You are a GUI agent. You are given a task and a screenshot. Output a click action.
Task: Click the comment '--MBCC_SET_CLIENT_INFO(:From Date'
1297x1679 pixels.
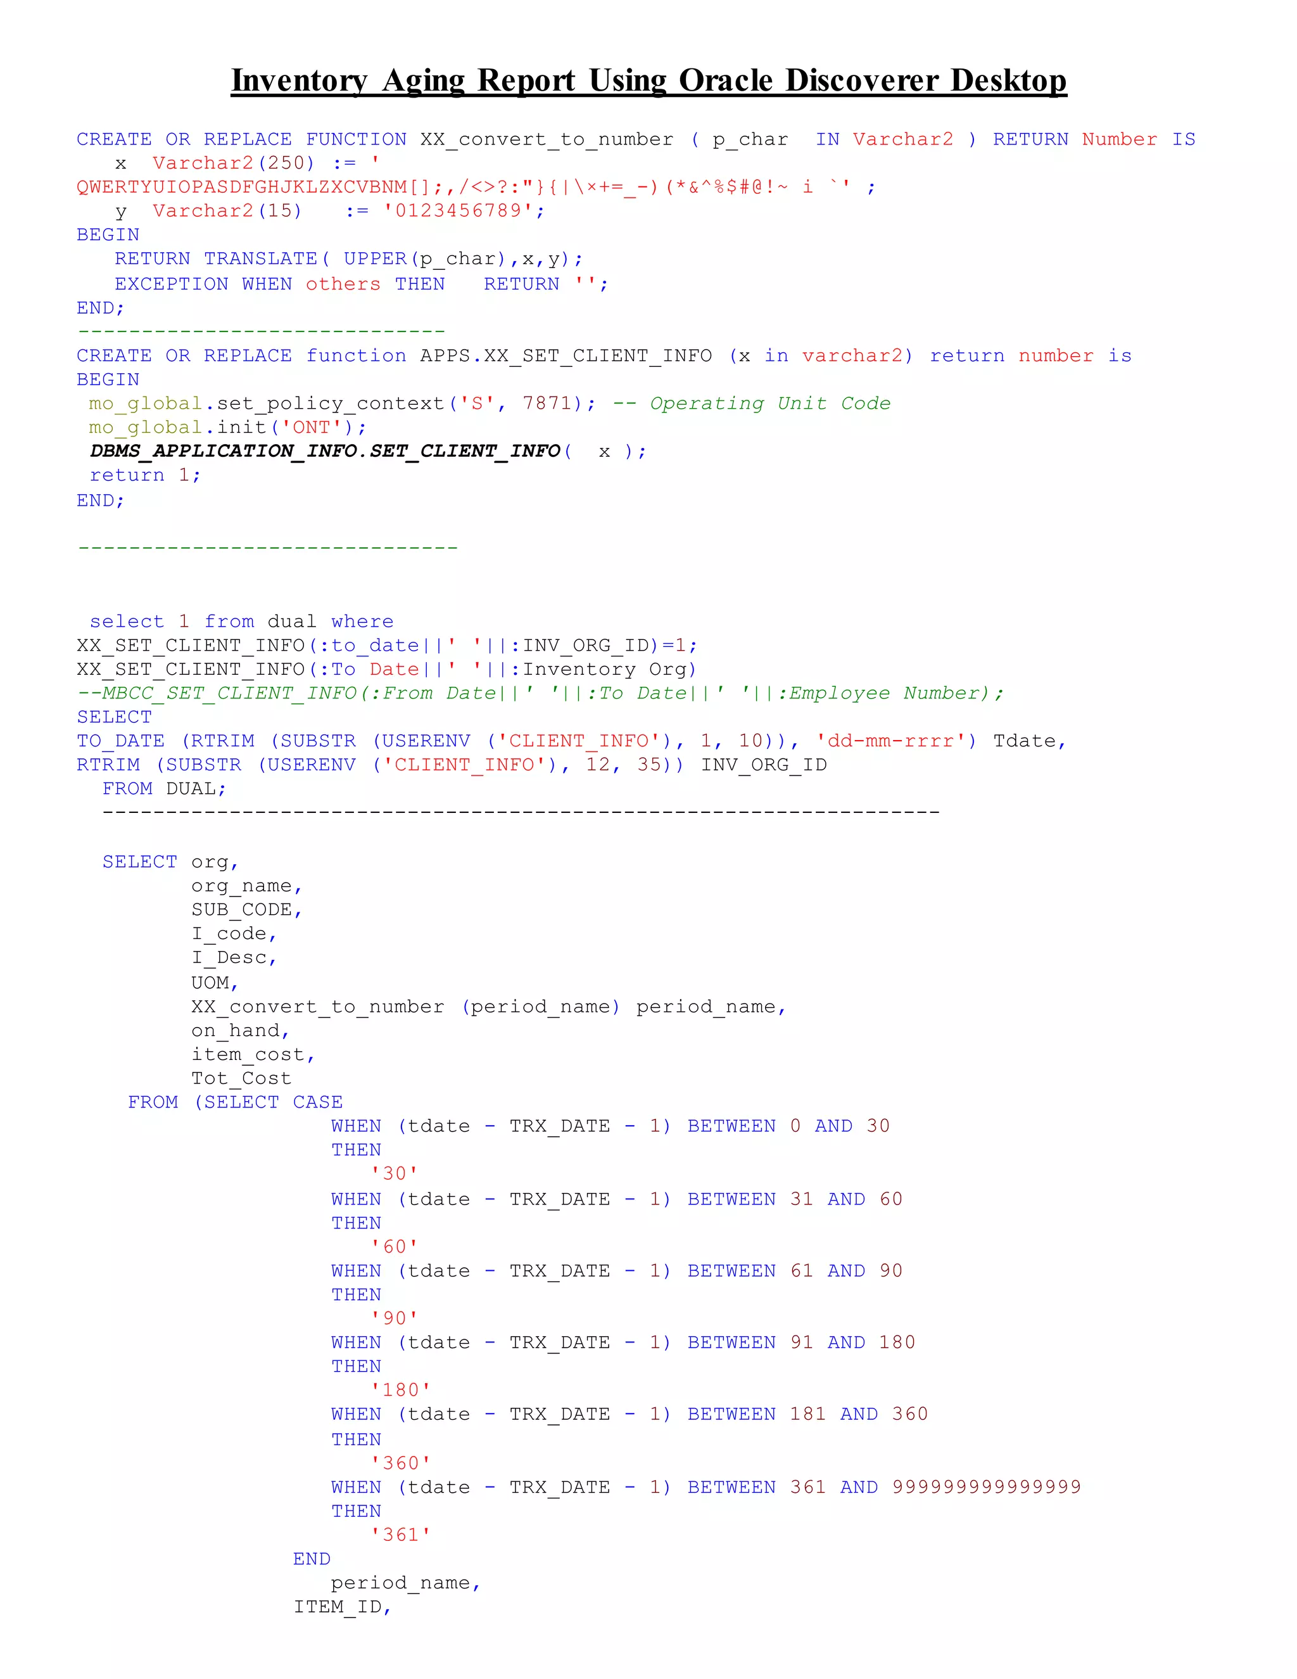point(540,693)
